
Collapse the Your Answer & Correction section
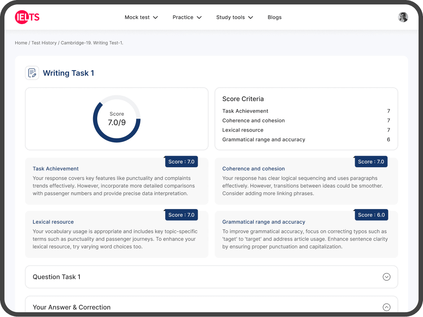386,307
